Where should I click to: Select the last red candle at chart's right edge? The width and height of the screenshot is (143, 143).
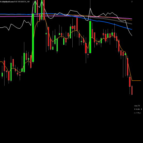coord(132,90)
